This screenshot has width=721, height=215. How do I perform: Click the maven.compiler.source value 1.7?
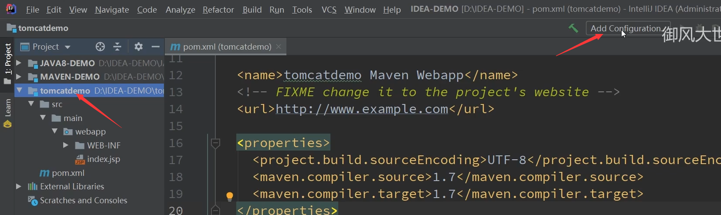pyautogui.click(x=444, y=177)
